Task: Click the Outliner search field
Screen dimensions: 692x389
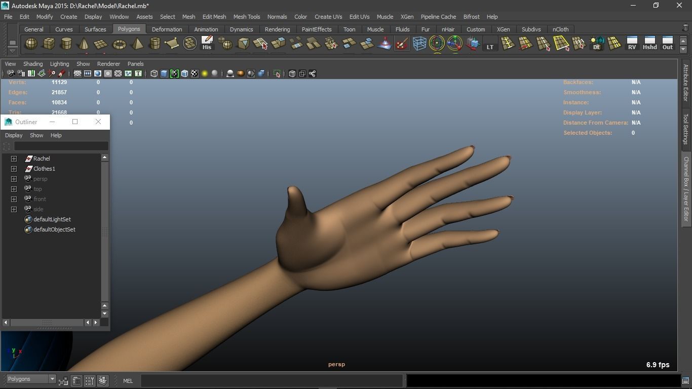Action: point(61,146)
